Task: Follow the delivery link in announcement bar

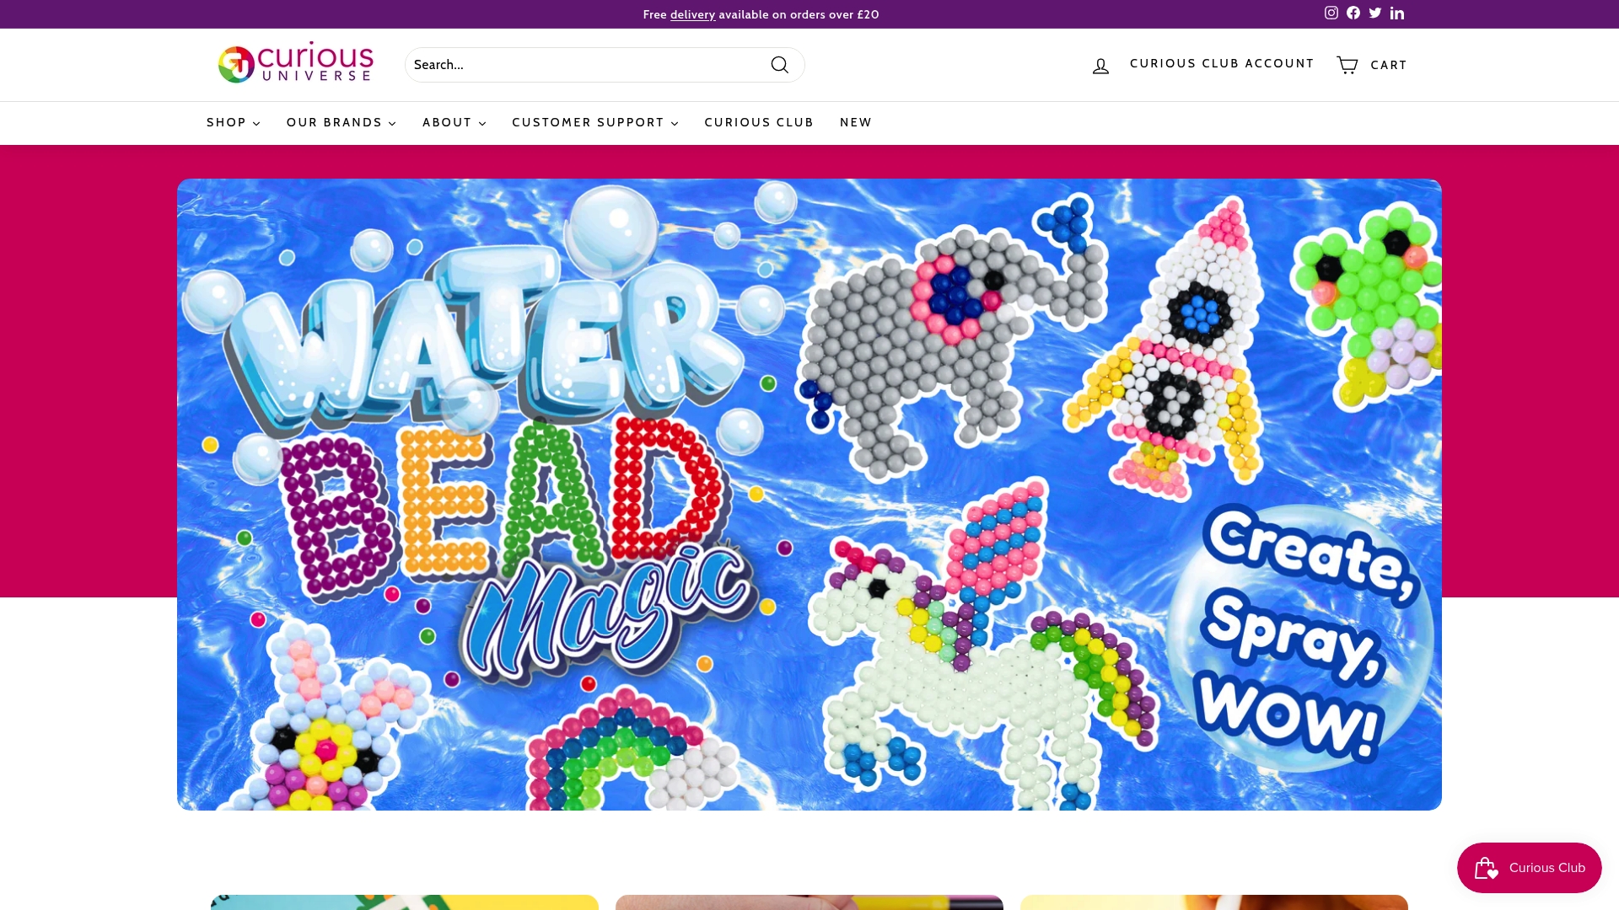Action: click(x=692, y=14)
